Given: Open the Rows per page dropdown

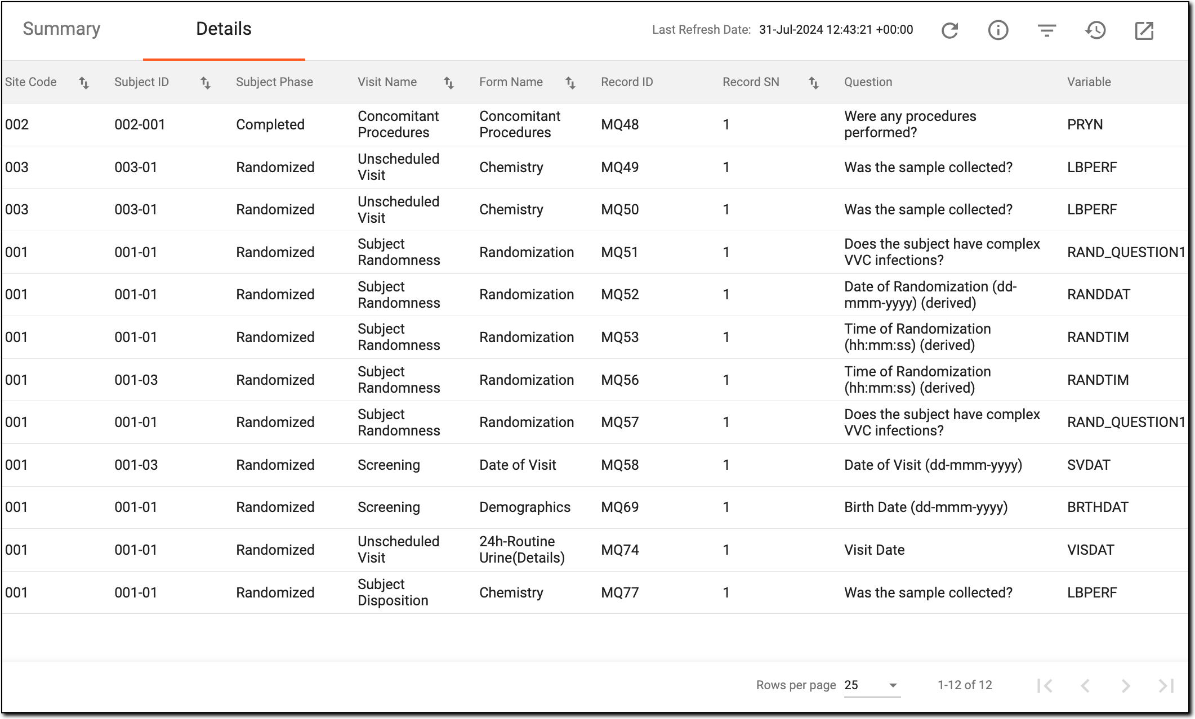Looking at the screenshot, I should click(x=872, y=685).
